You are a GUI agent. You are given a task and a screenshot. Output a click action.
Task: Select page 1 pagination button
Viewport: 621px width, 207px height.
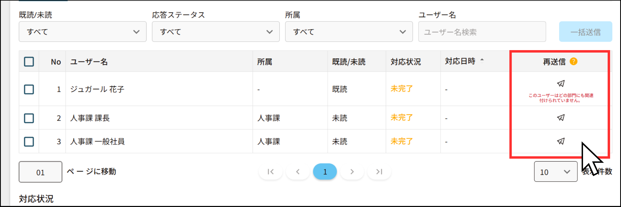pos(325,172)
